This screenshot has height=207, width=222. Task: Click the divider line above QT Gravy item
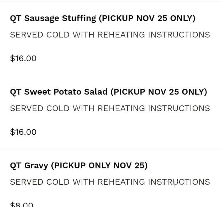coord(111,148)
